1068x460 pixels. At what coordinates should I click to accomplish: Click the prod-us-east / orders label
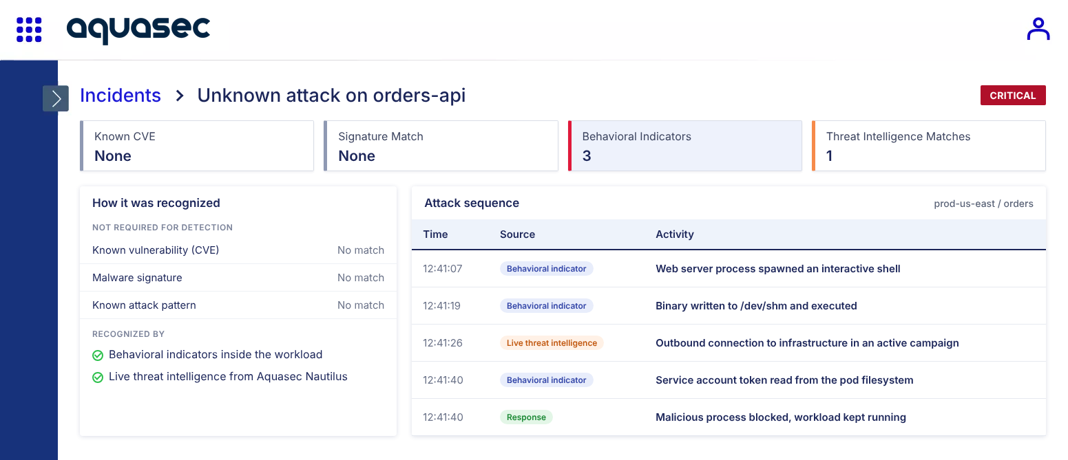pos(983,204)
